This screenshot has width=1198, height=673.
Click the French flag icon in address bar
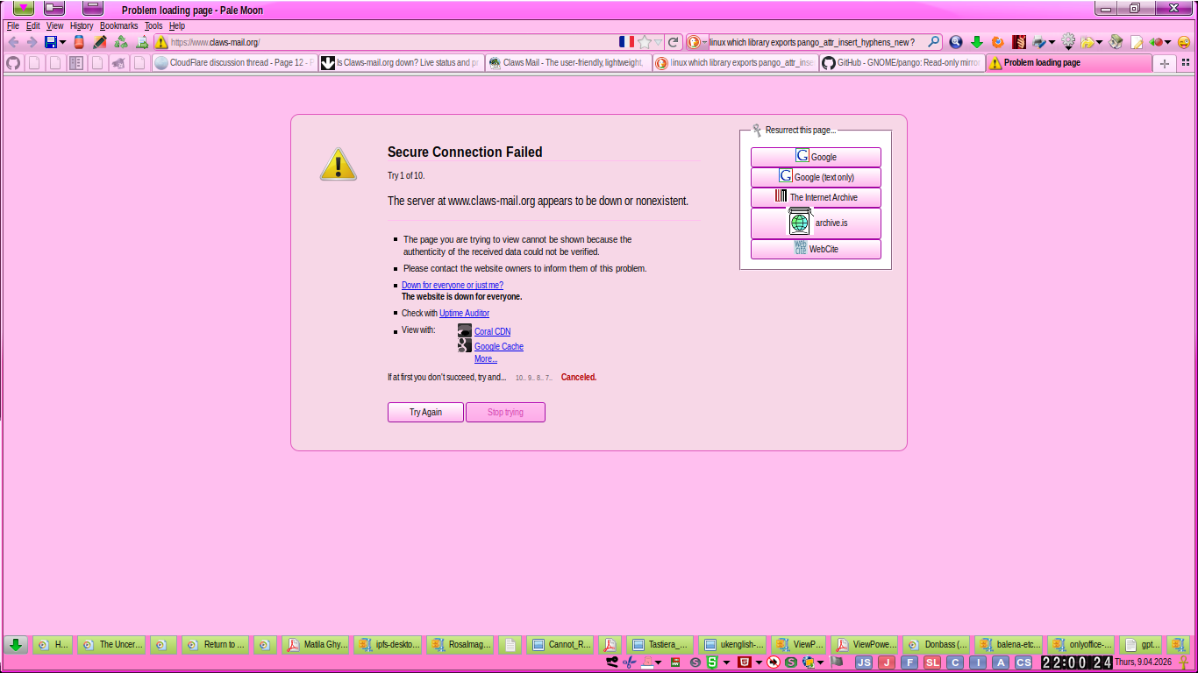tap(626, 42)
